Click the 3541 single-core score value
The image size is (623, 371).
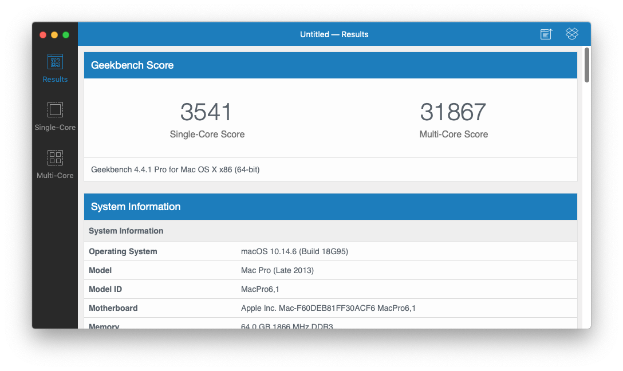pos(206,112)
